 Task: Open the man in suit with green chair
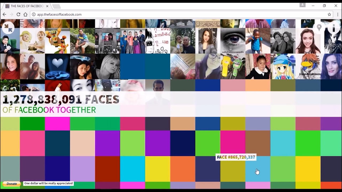point(10,41)
